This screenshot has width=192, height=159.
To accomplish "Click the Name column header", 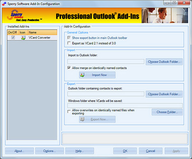I will (x=43, y=32).
